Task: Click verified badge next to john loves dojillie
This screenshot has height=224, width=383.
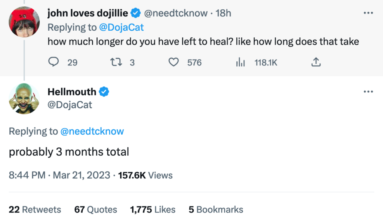Action: (136, 13)
